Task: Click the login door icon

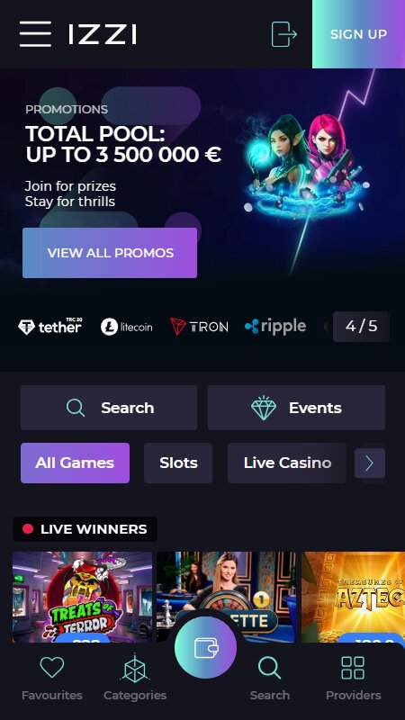Action: [x=283, y=34]
